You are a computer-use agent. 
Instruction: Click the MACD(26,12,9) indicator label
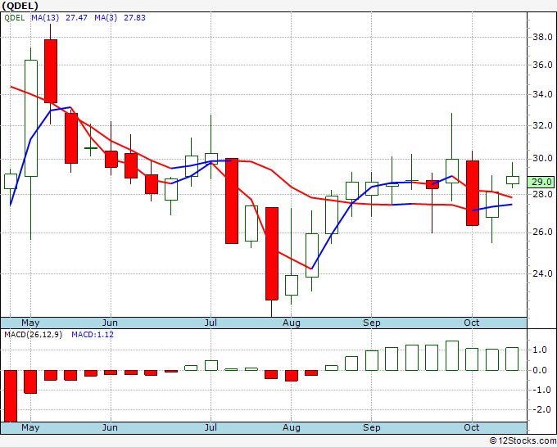click(x=33, y=335)
